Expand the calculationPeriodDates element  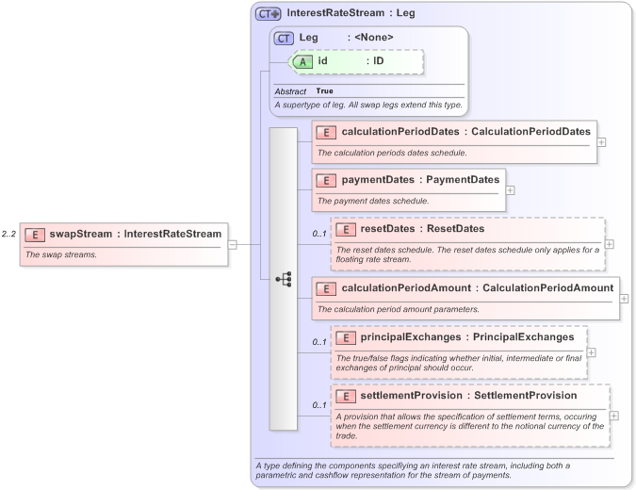click(601, 142)
